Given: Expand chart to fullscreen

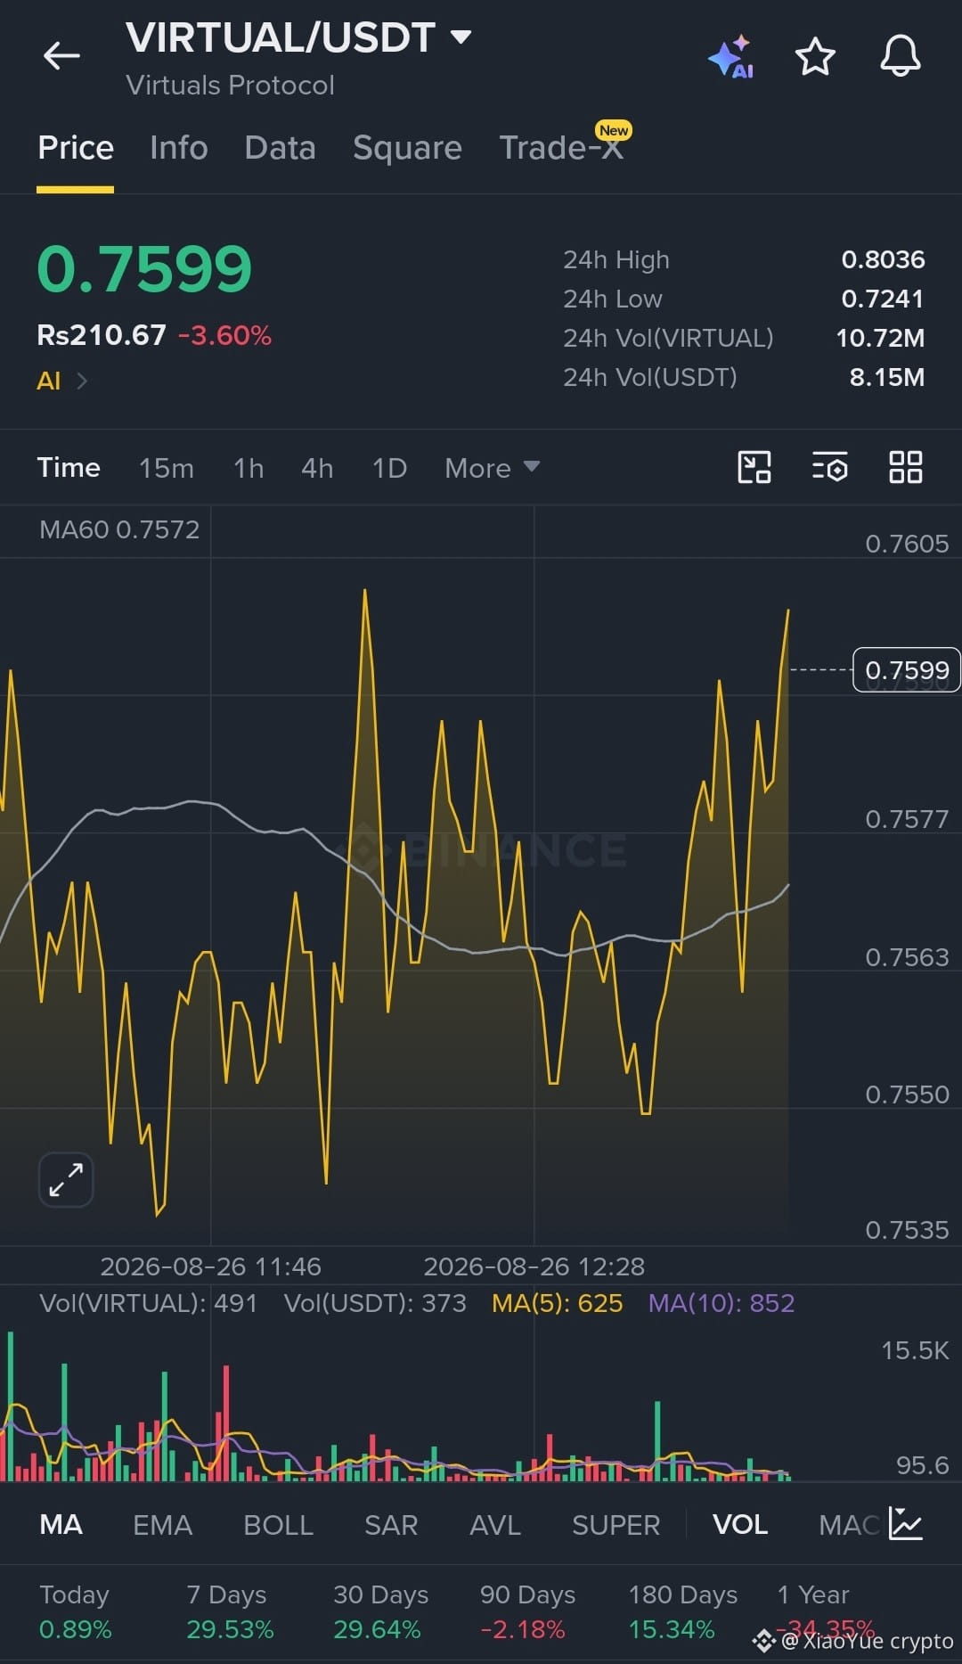Looking at the screenshot, I should 66,1179.
